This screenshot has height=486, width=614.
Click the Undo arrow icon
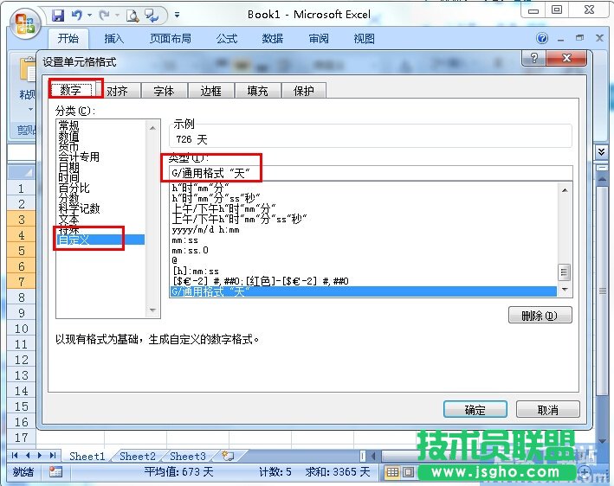[x=78, y=15]
